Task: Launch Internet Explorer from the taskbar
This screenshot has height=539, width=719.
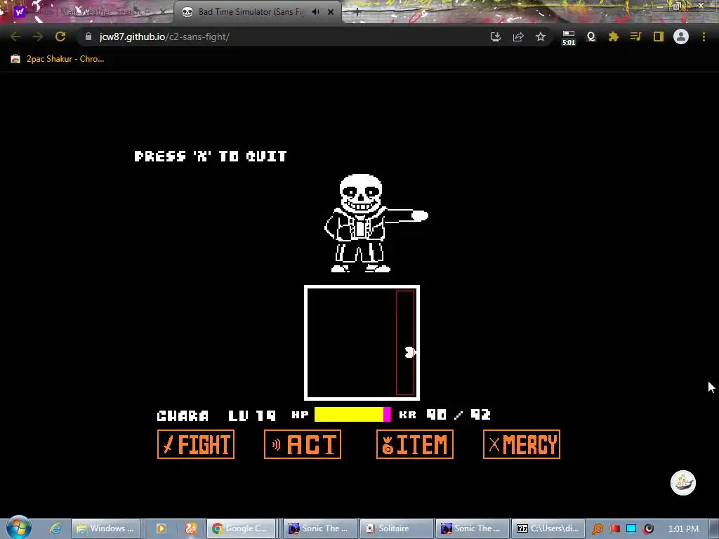Action: [55, 528]
